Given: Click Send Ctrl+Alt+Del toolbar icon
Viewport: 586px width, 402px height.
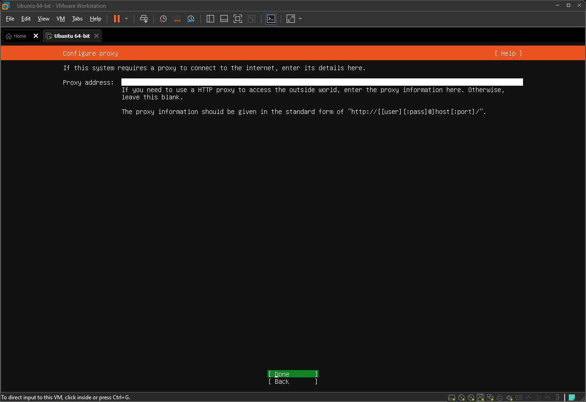Looking at the screenshot, I should point(144,19).
